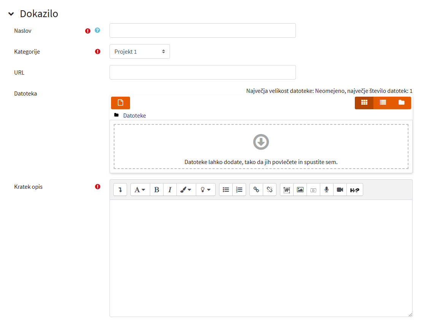
Task: Insert a numbered list
Action: (x=239, y=190)
